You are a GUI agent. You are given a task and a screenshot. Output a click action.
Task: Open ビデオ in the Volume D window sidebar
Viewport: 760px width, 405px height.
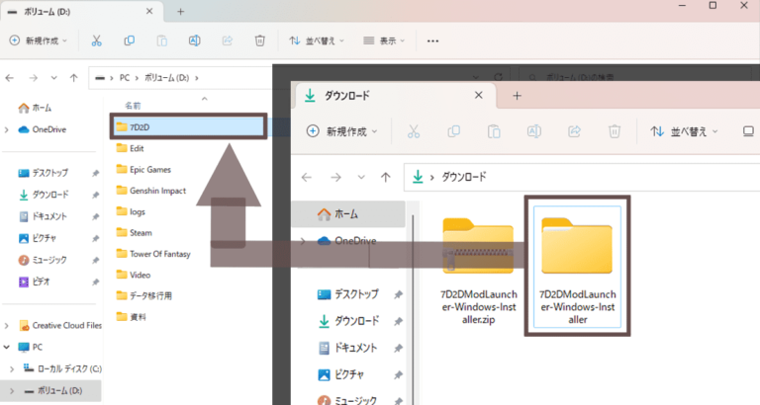coord(34,282)
